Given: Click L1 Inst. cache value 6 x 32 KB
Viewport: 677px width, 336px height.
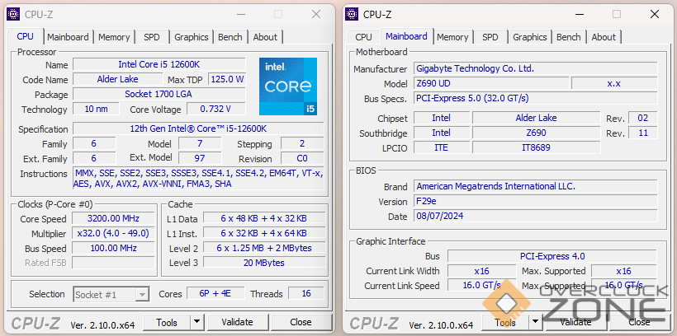Looking at the screenshot, I should coord(264,233).
